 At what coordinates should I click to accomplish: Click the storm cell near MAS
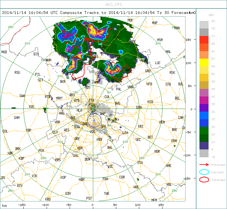coord(113,68)
